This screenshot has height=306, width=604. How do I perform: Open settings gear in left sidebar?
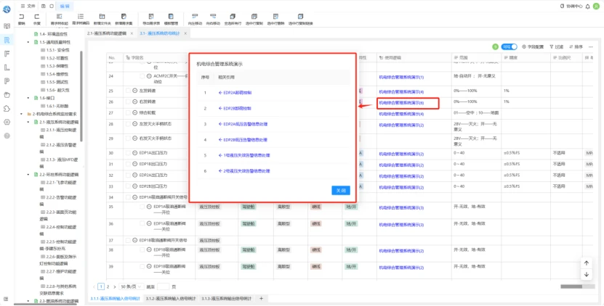coord(7,123)
